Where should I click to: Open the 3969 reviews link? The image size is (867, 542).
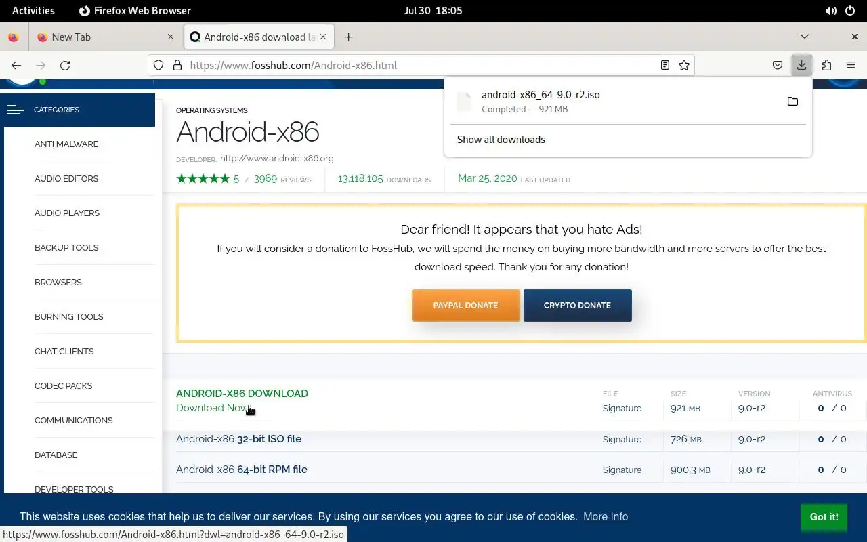pos(282,179)
